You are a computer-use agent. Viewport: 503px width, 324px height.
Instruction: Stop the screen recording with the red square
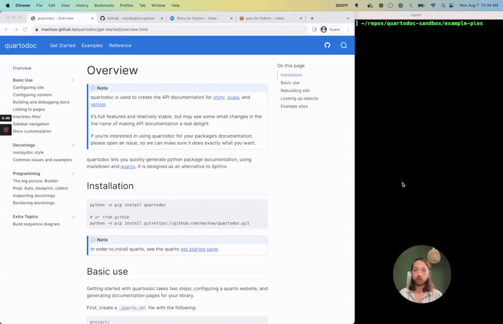point(6,130)
